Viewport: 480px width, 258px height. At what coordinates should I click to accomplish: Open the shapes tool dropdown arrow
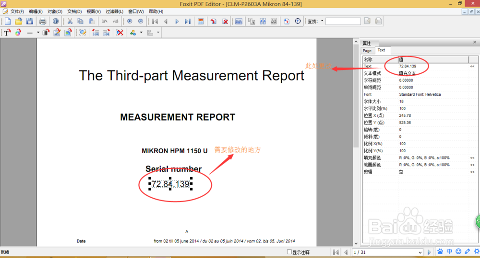coord(141,33)
